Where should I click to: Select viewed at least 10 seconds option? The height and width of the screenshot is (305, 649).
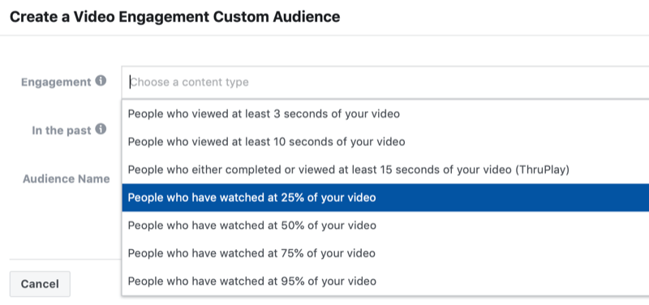click(385, 142)
